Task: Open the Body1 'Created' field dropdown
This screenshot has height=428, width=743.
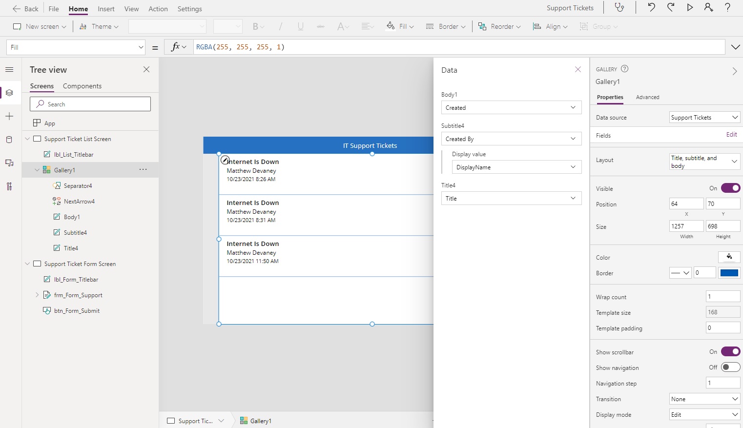Action: click(511, 107)
